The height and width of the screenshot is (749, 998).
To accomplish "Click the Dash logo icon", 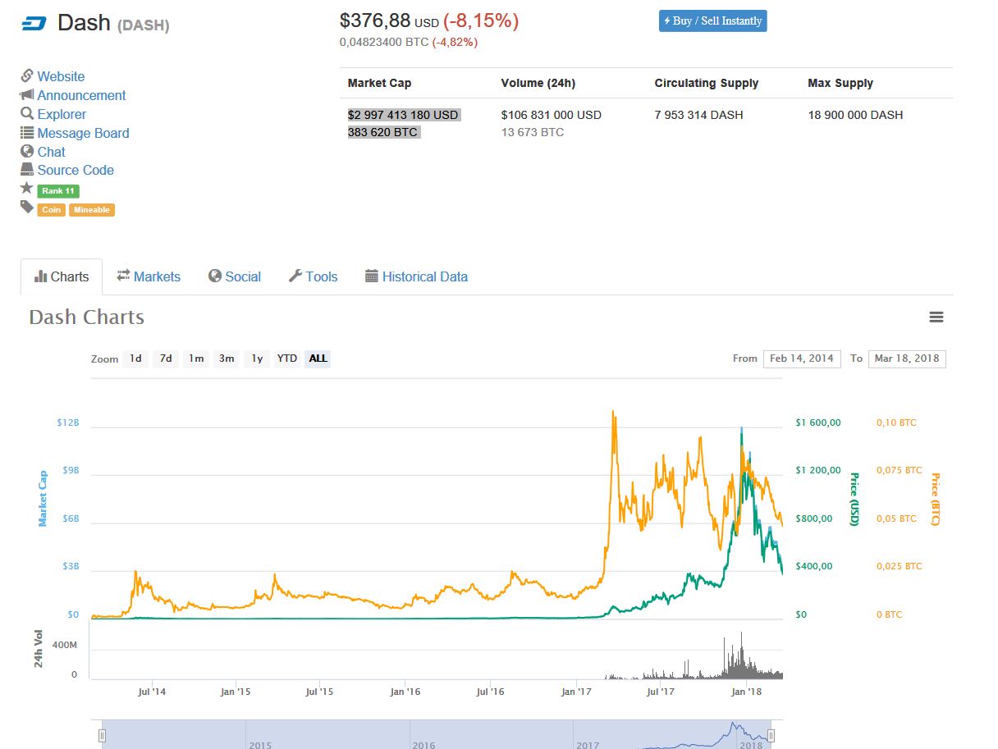I will (x=34, y=24).
